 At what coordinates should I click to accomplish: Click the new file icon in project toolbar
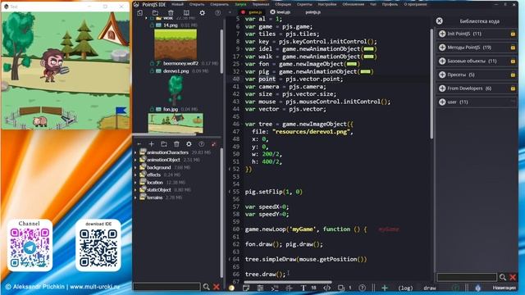pos(140,13)
